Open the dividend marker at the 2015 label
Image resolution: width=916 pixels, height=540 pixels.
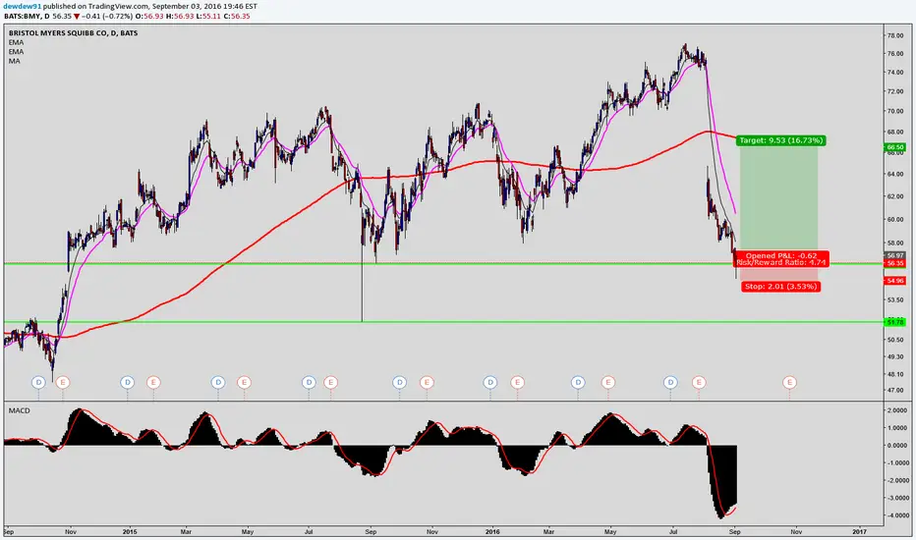tap(128, 382)
